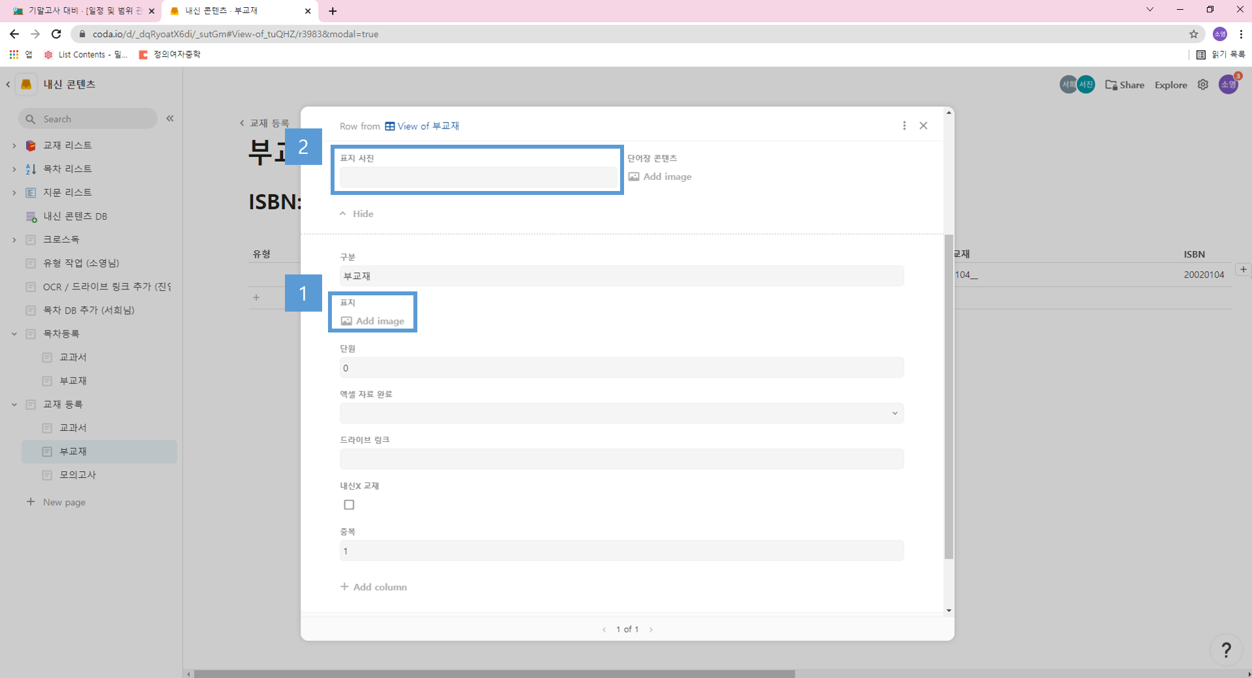Click the 드라이브 링크 input field
This screenshot has height=678, width=1252.
621,459
